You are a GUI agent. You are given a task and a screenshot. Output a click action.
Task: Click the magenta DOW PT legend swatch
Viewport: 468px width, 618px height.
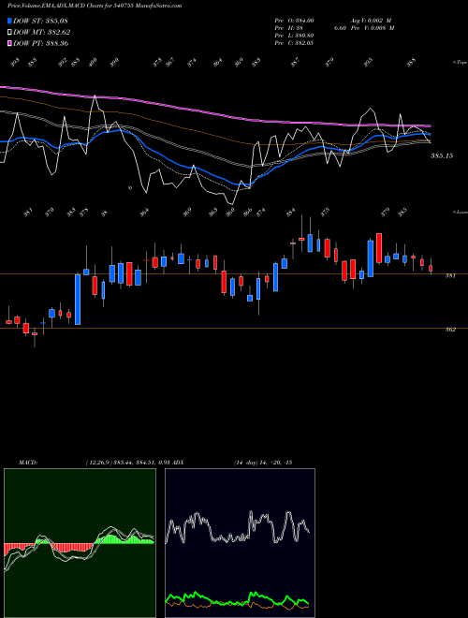pos(10,43)
